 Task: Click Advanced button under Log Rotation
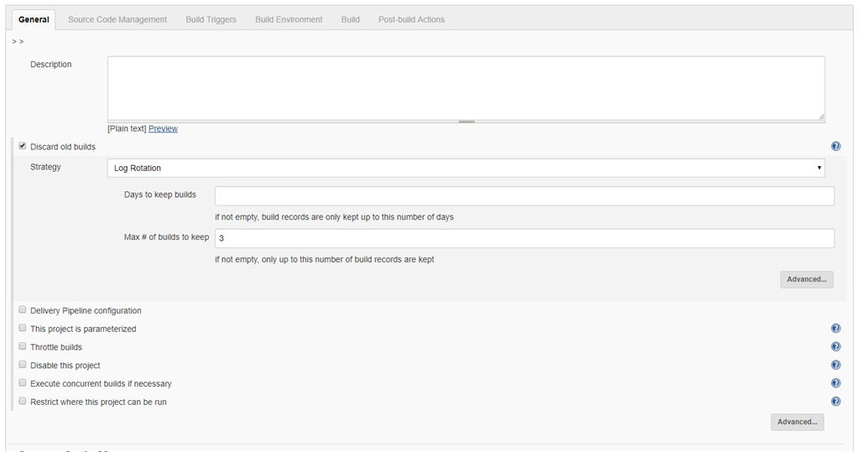tap(806, 279)
